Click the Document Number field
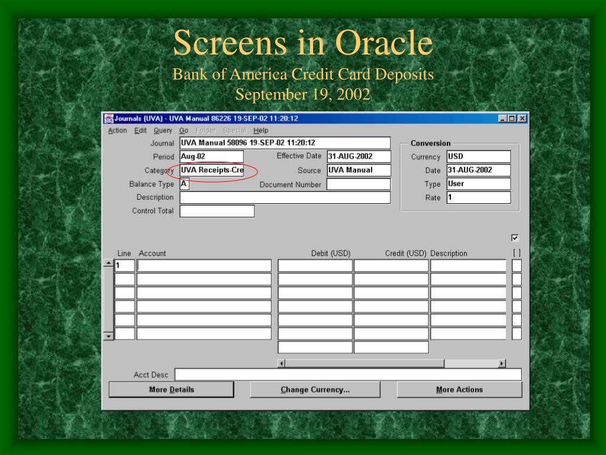 click(359, 184)
